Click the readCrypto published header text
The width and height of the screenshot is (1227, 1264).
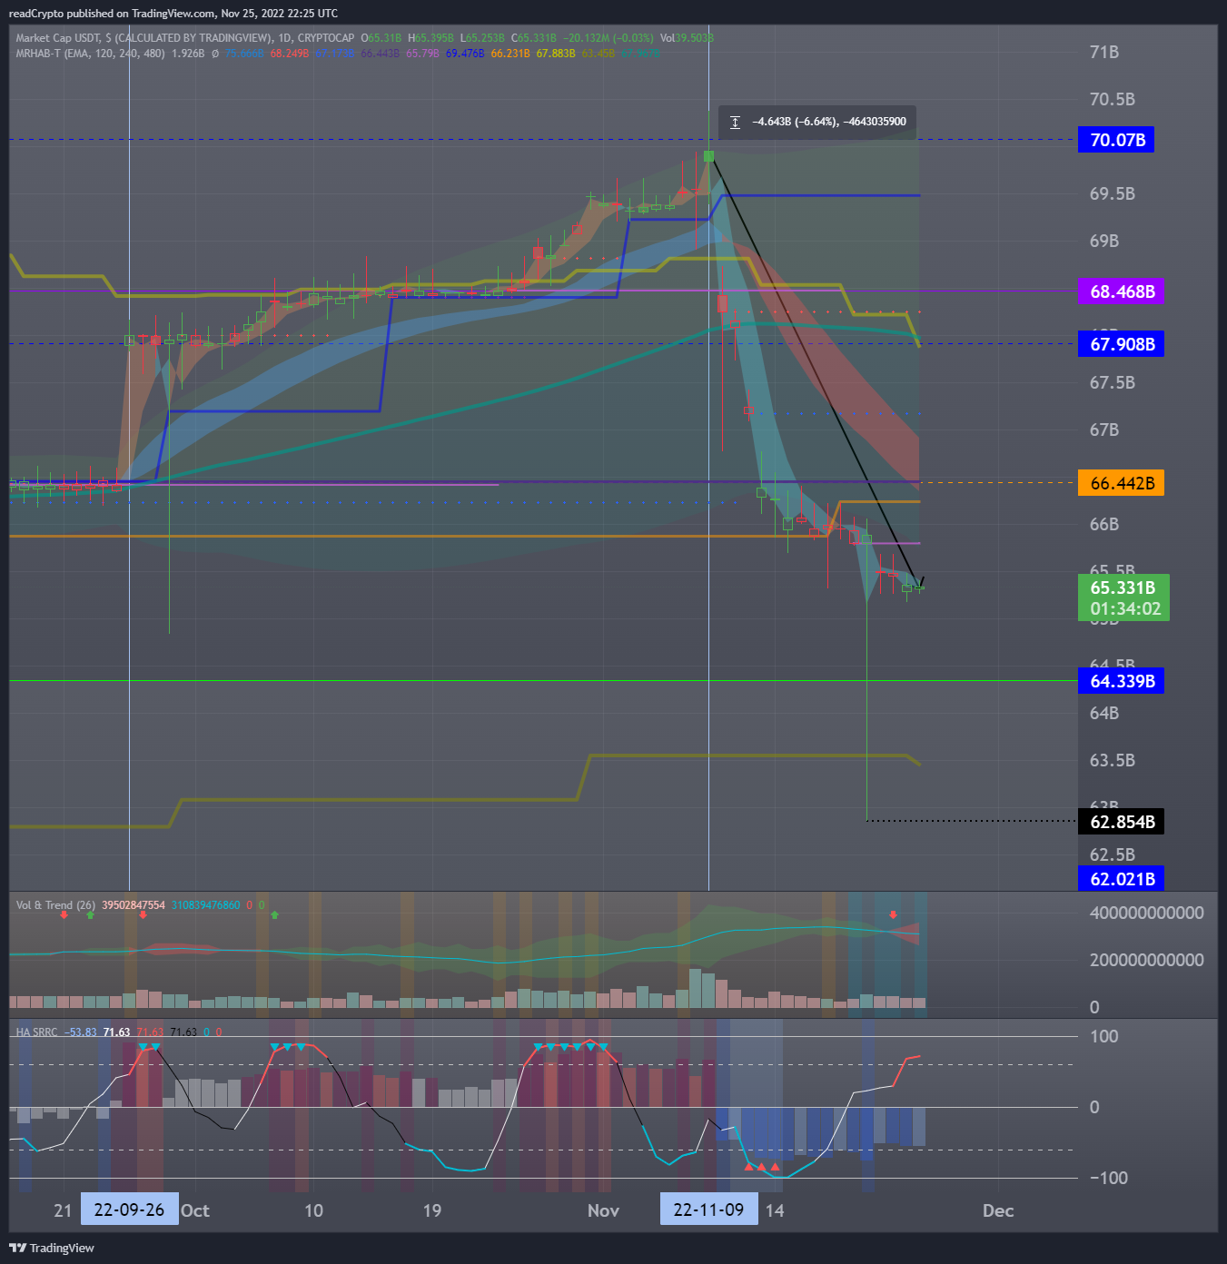(173, 14)
